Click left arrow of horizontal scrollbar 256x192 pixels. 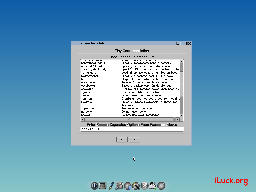tap(82, 119)
